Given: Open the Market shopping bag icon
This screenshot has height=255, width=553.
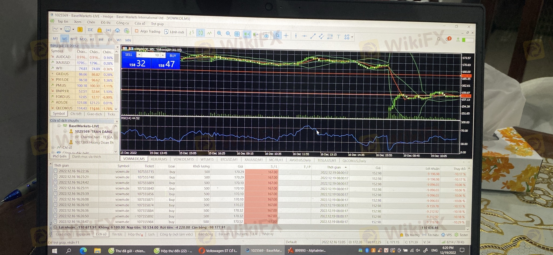Looking at the screenshot, I should click(x=99, y=30).
